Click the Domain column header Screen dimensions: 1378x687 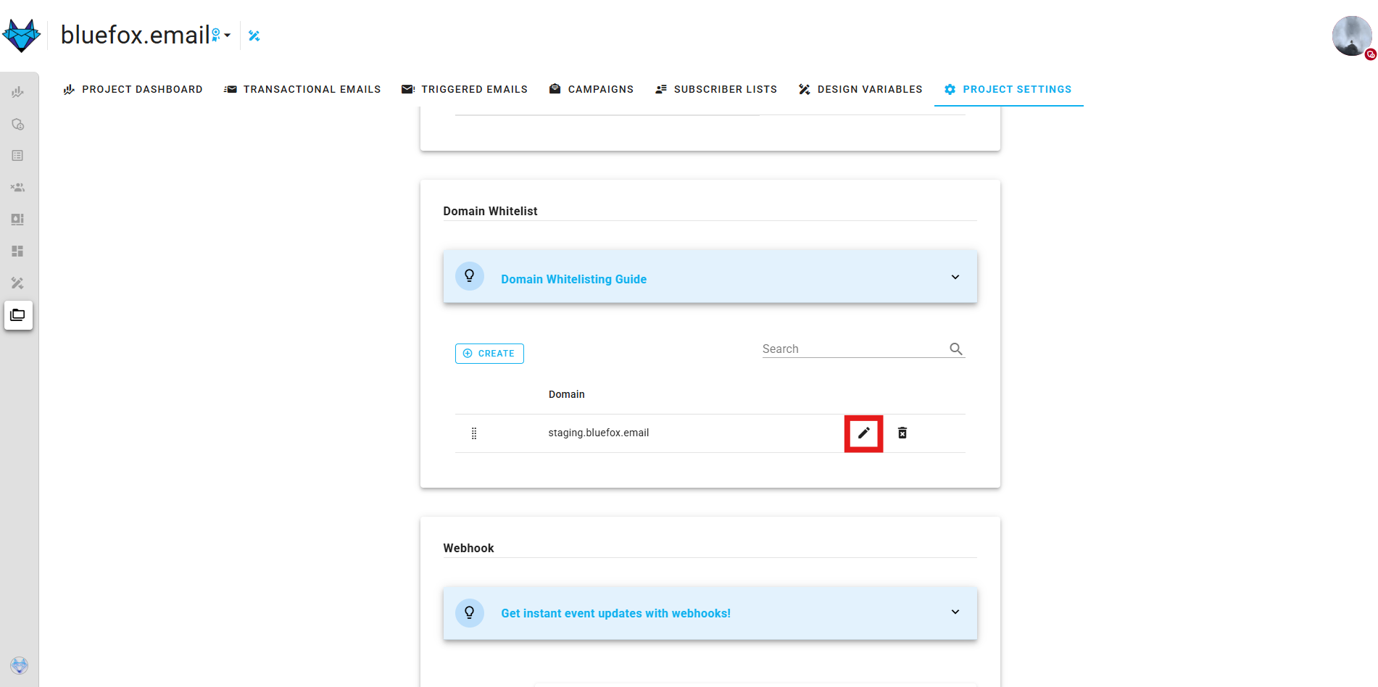[567, 394]
